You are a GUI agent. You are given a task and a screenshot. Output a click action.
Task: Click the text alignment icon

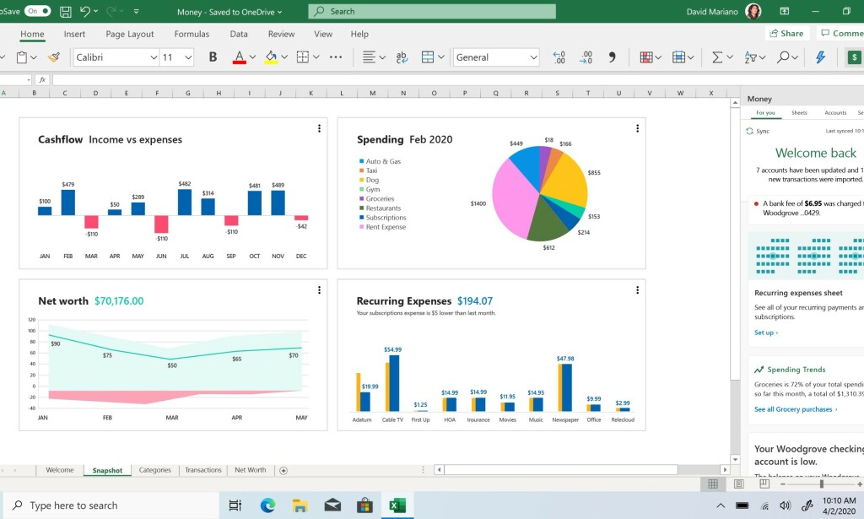click(369, 57)
